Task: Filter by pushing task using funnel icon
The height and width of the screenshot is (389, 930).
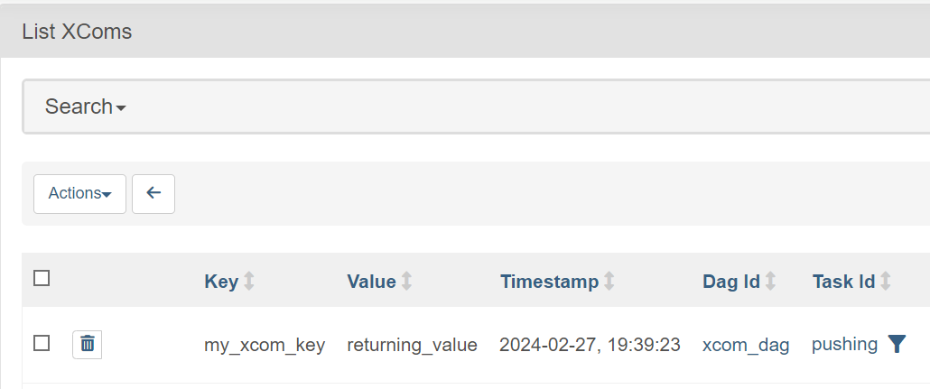Action: 897,344
